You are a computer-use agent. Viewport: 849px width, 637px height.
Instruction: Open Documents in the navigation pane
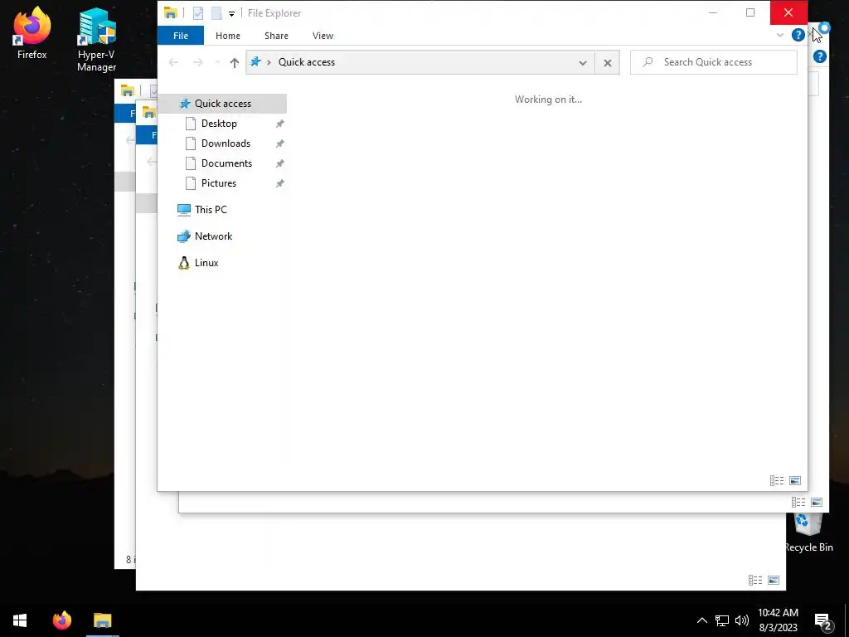(x=226, y=163)
